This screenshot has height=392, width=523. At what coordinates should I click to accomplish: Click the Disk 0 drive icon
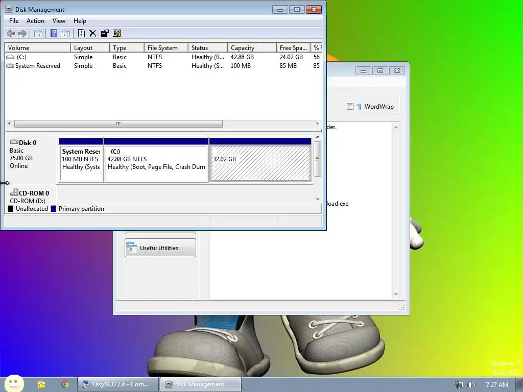click(x=14, y=142)
